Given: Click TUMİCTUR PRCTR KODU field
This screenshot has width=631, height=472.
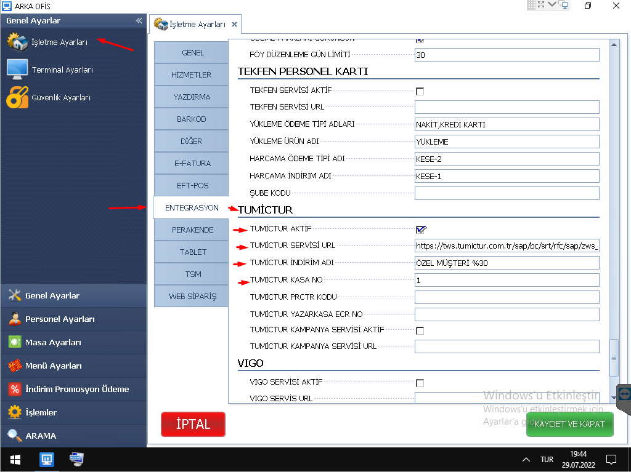Looking at the screenshot, I should coord(507,297).
